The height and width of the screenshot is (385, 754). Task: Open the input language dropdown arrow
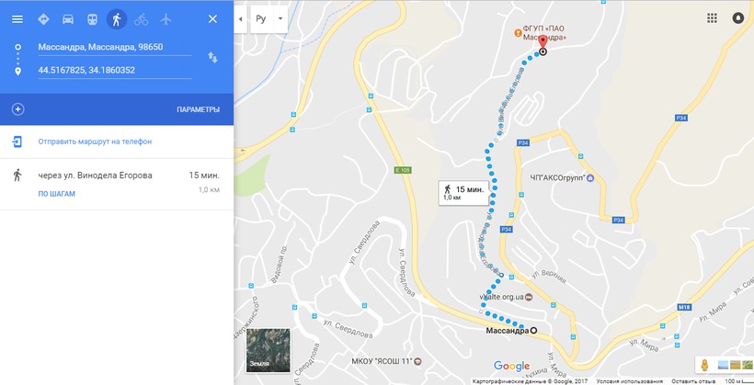[x=280, y=19]
